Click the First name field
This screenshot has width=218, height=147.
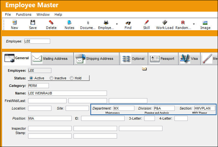(47, 101)
